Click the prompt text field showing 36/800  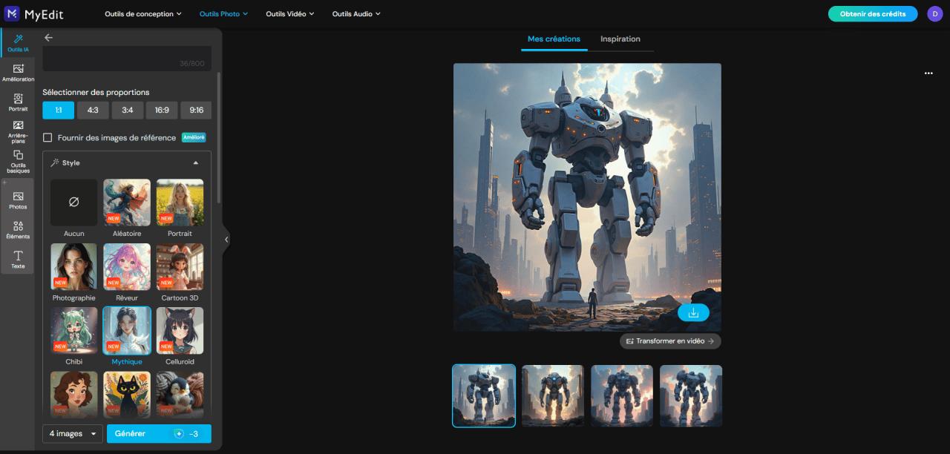click(x=127, y=59)
